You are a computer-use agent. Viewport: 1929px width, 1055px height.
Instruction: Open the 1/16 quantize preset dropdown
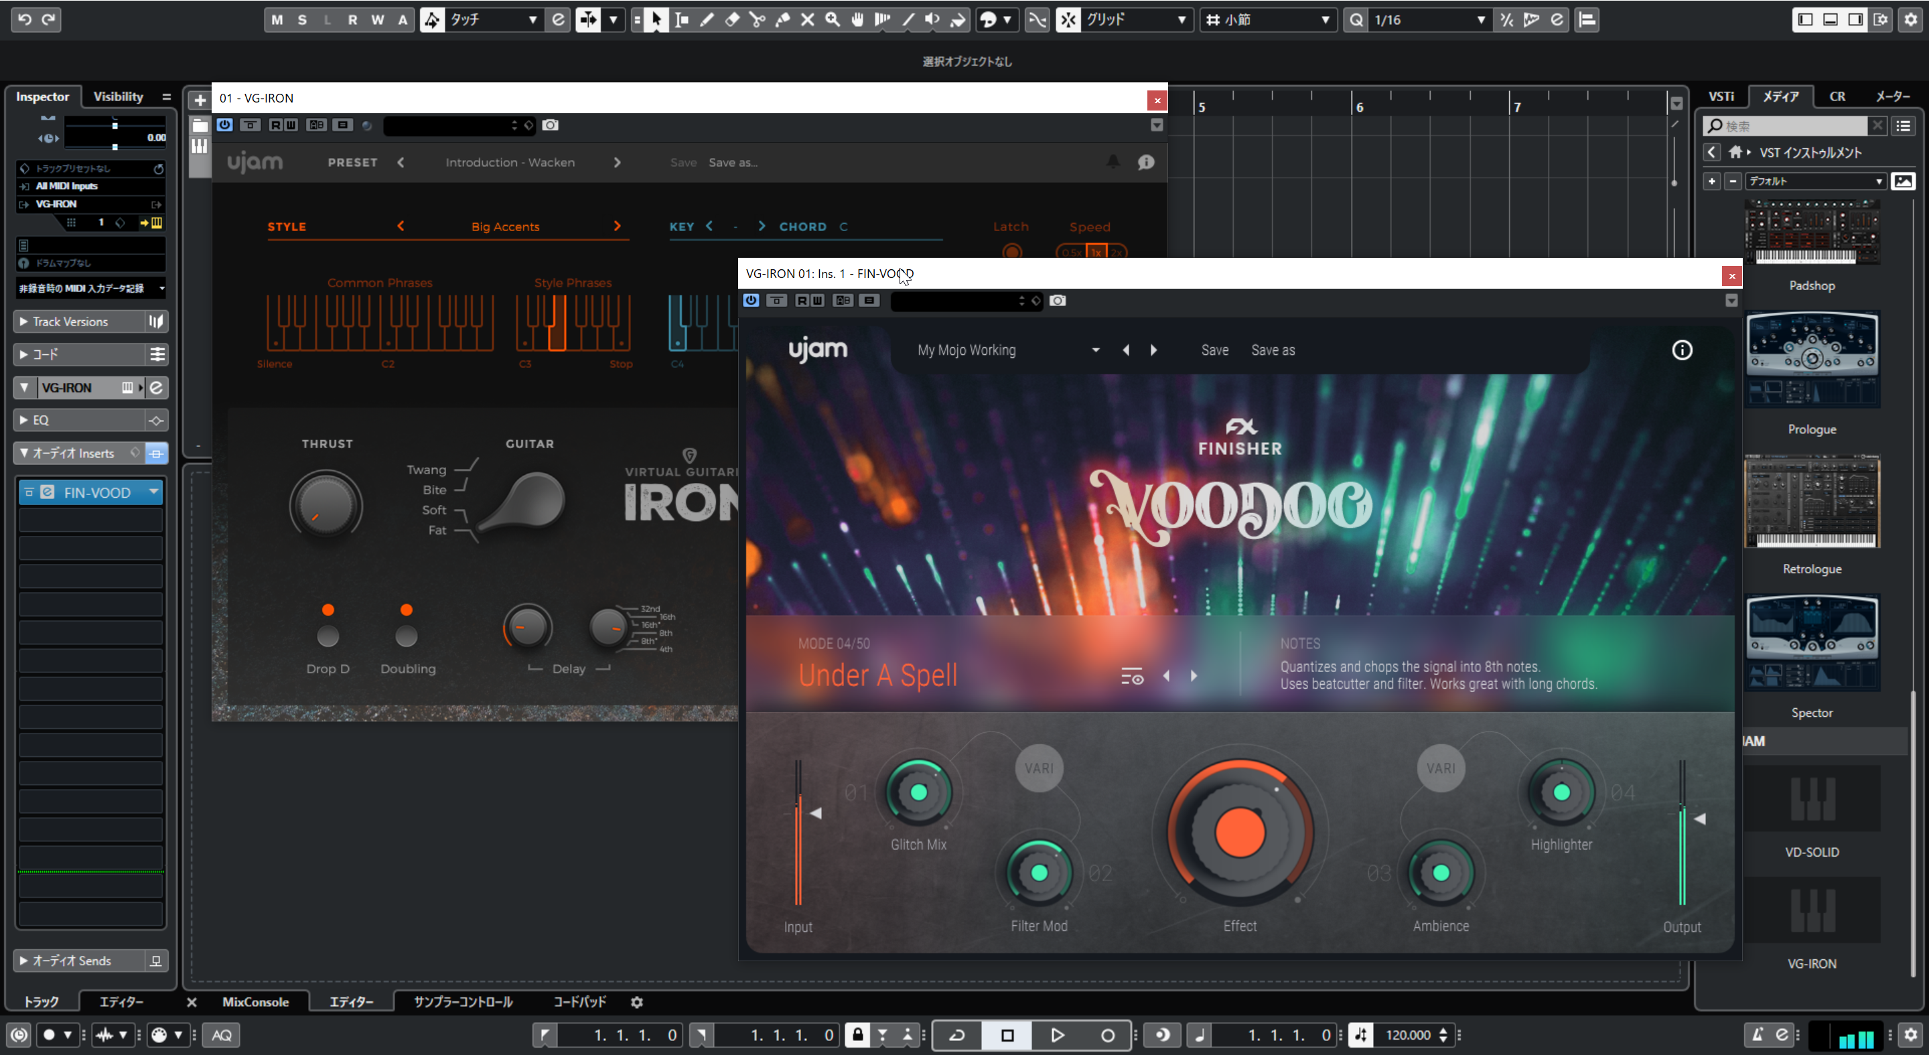tap(1429, 19)
